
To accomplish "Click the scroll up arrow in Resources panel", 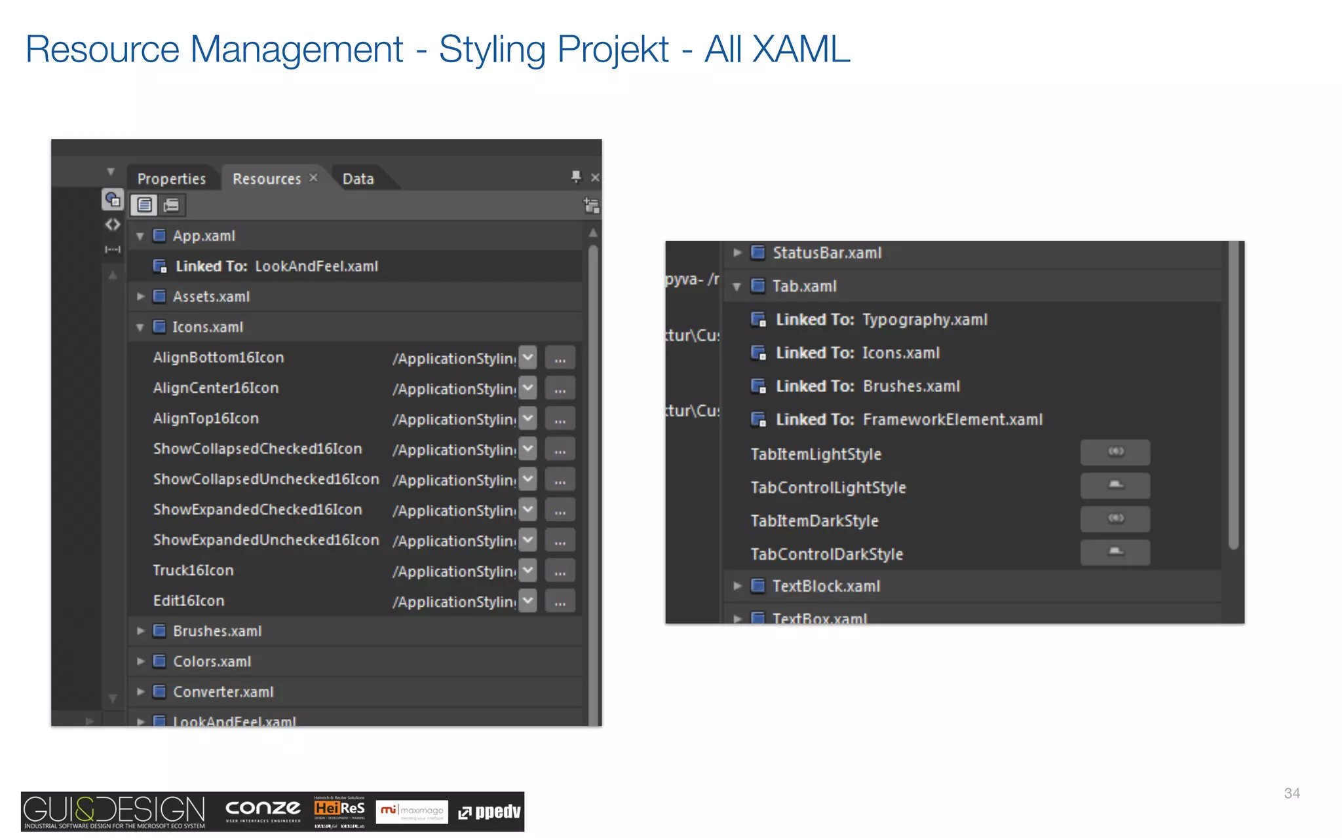I will tap(592, 233).
